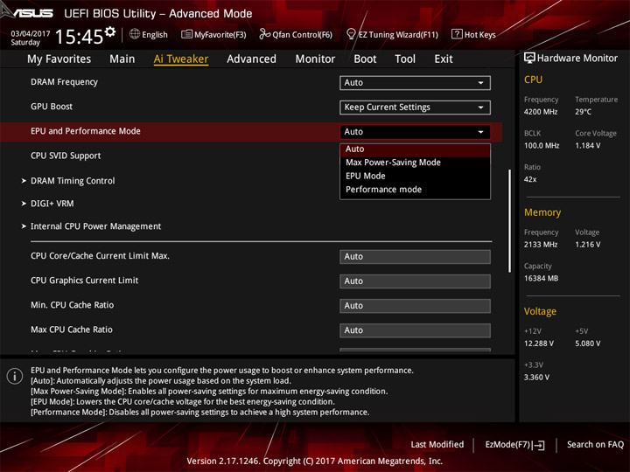Click Search on FAQ
Screen dimensions: 630x472
(595, 445)
